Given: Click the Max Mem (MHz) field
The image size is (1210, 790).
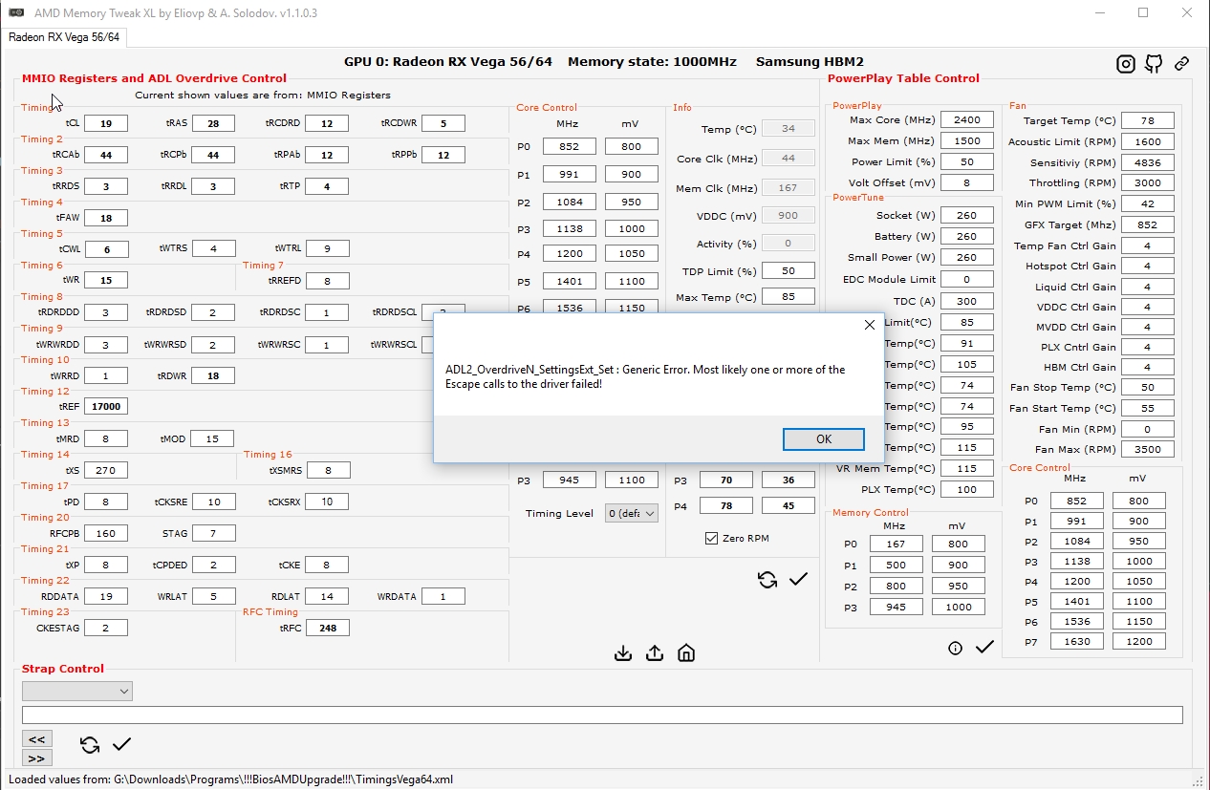Looking at the screenshot, I should point(966,140).
